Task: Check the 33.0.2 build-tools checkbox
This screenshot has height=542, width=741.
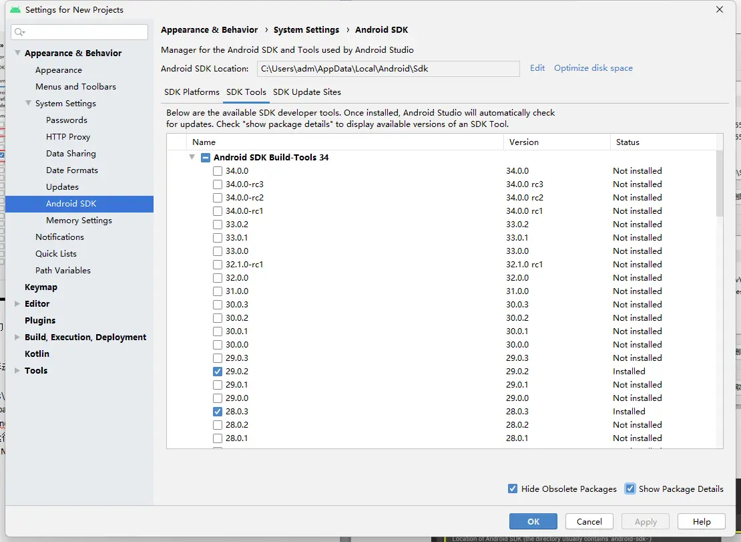Action: [x=218, y=224]
